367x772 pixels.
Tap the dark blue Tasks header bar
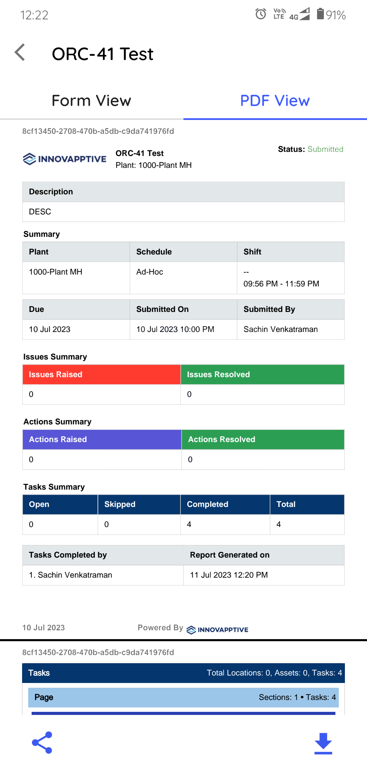point(183,673)
